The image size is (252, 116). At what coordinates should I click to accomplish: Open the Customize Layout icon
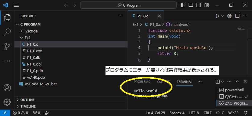(x=206, y=5)
